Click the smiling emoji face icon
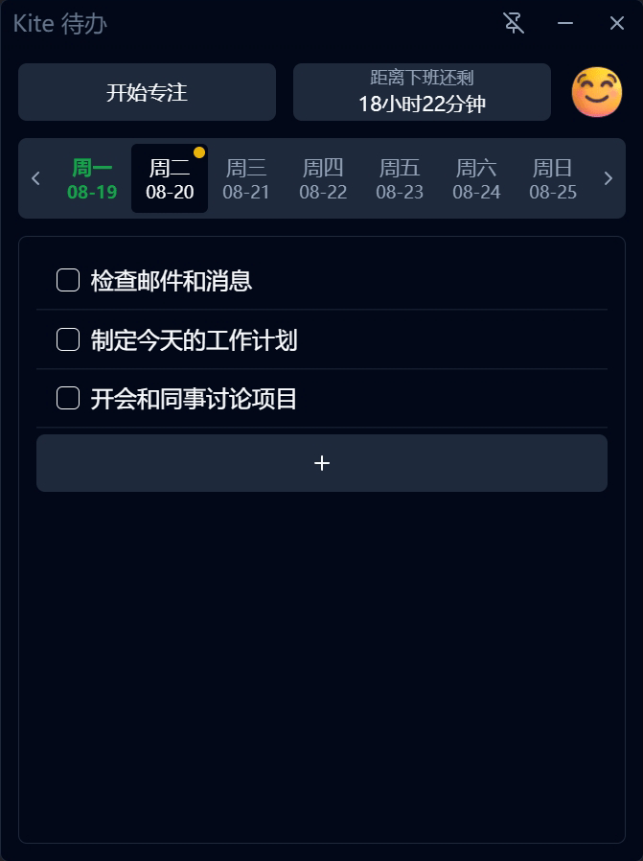Image resolution: width=643 pixels, height=861 pixels. [595, 93]
